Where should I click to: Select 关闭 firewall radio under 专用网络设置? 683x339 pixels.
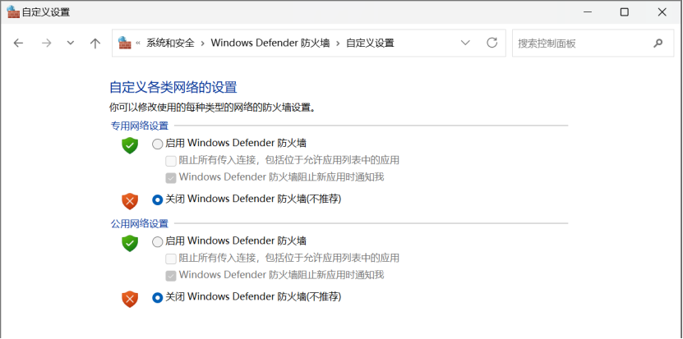coord(157,199)
